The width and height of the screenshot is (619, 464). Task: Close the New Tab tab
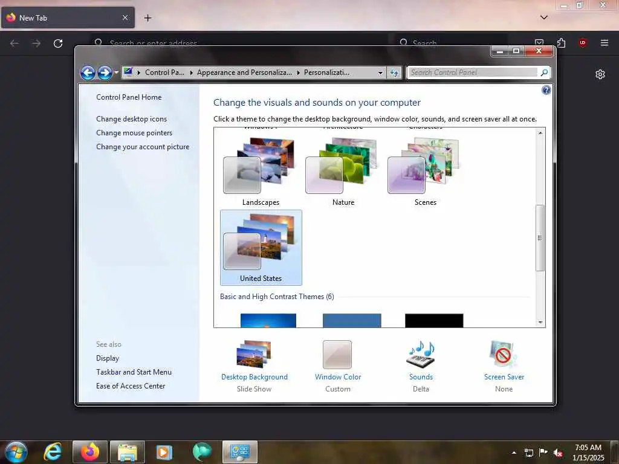click(125, 18)
